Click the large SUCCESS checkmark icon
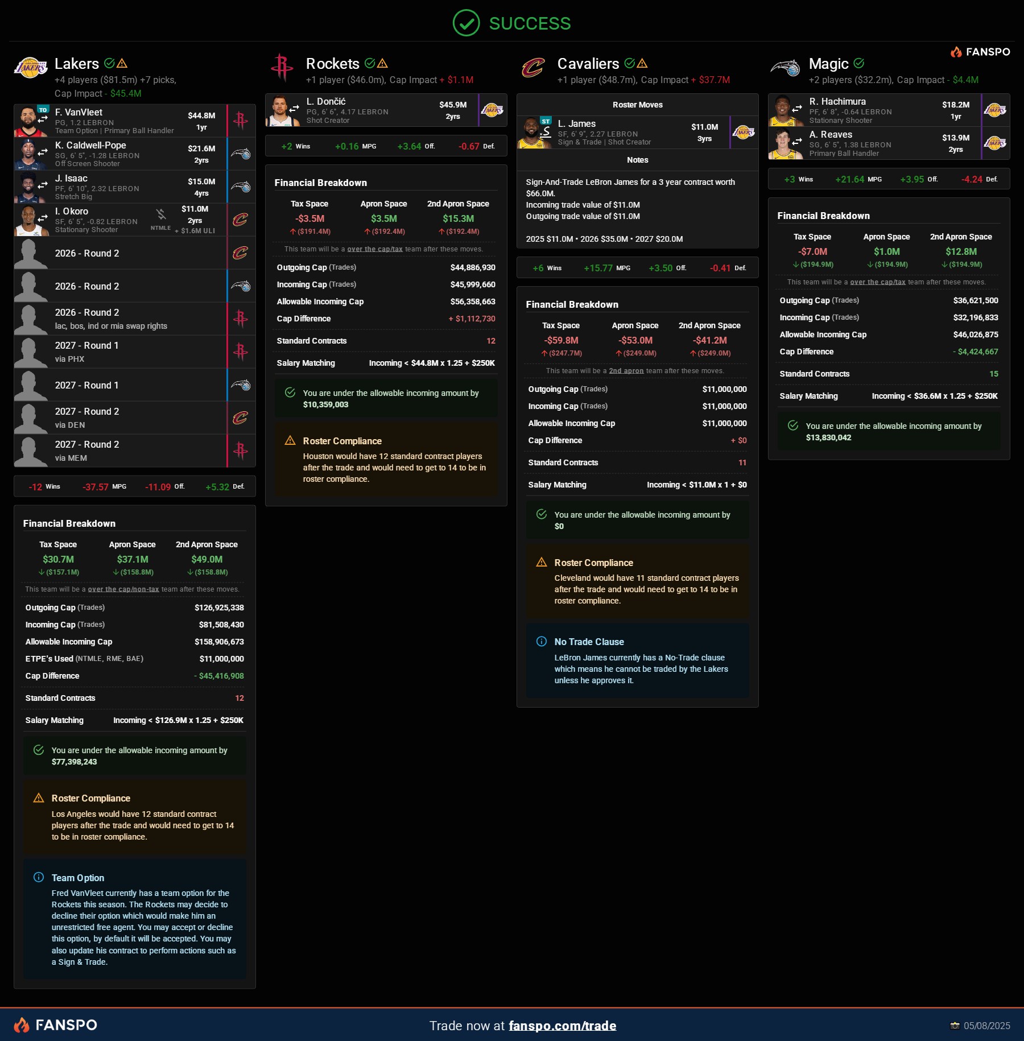Image resolution: width=1024 pixels, height=1041 pixels. [x=466, y=23]
